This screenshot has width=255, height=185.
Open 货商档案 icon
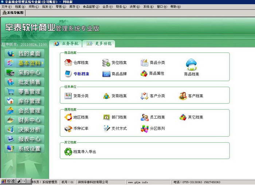[x=106, y=96]
